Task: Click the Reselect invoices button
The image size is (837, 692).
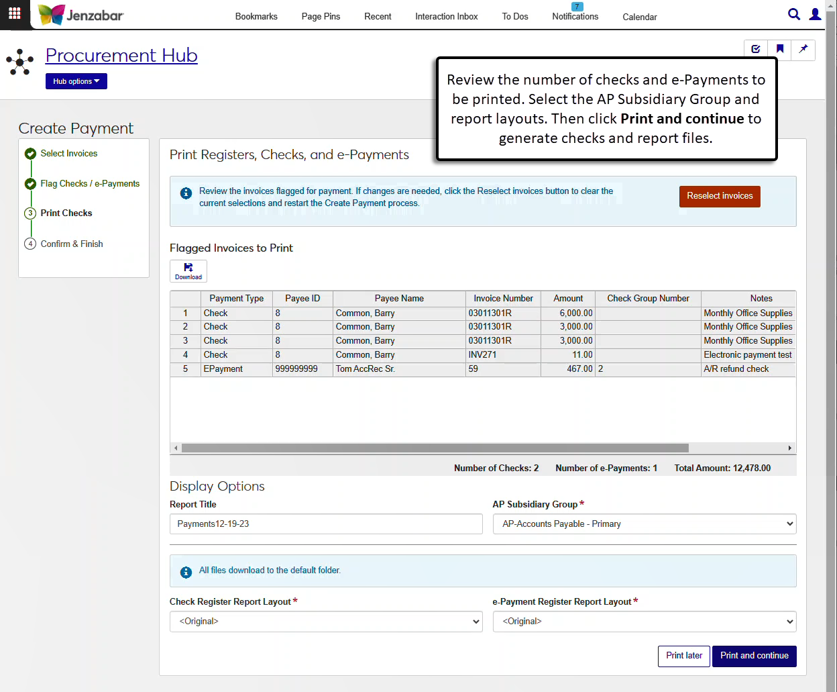Action: (x=719, y=196)
